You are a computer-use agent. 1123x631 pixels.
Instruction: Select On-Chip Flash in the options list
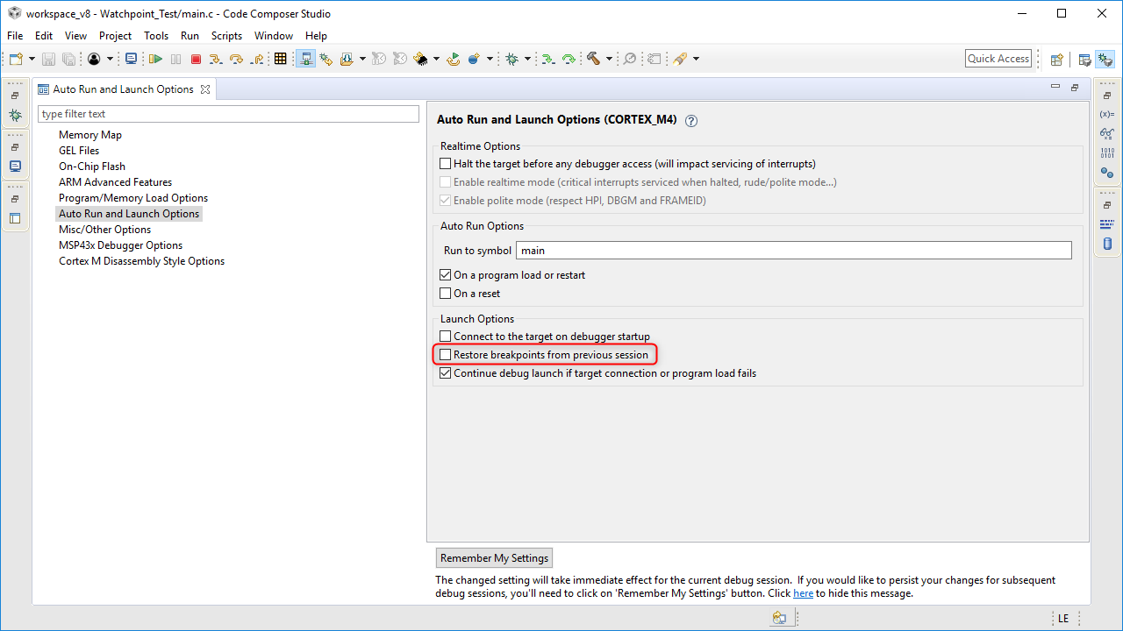click(x=92, y=167)
